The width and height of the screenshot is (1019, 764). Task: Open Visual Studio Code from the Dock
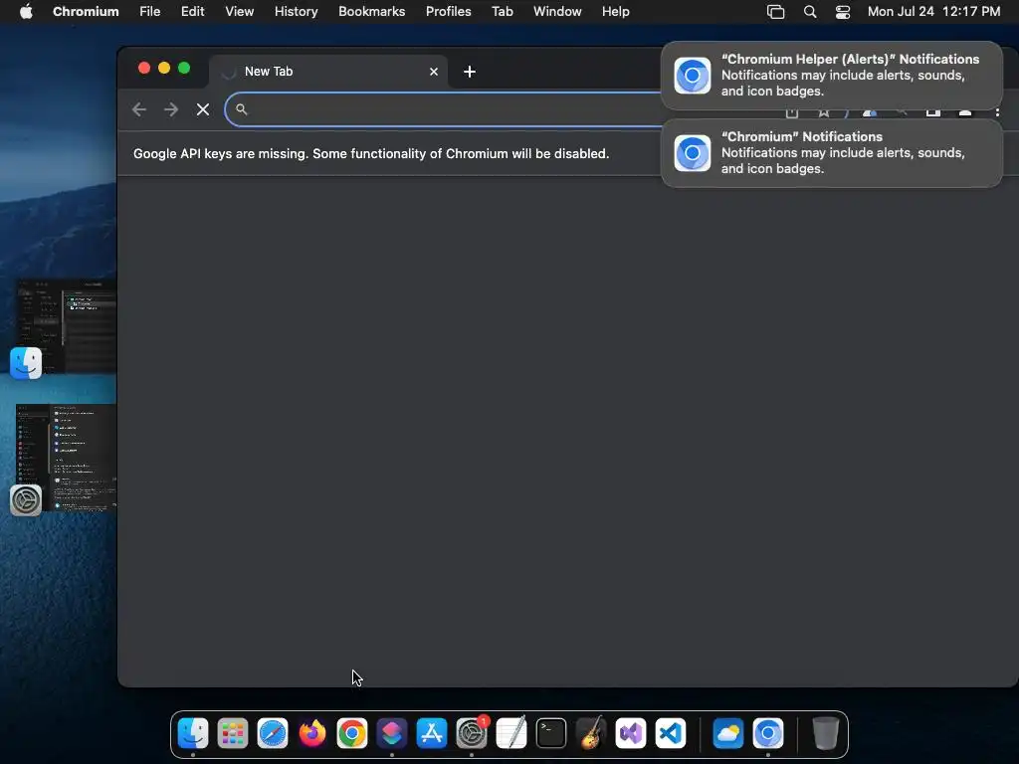(671, 733)
